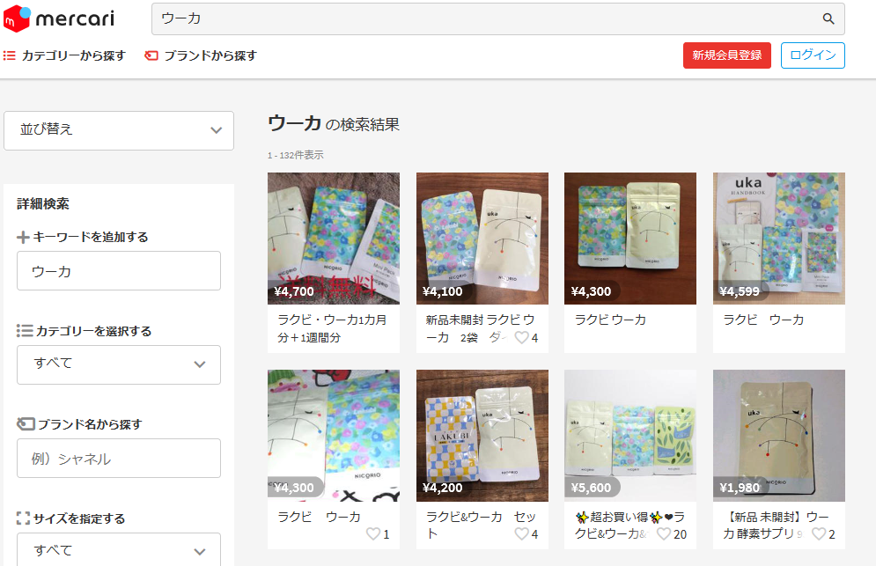
Task: Click the magnifier search icon
Action: coord(828,18)
